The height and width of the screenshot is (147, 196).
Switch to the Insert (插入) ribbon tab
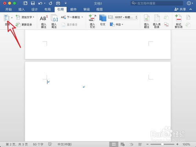coord(22,9)
